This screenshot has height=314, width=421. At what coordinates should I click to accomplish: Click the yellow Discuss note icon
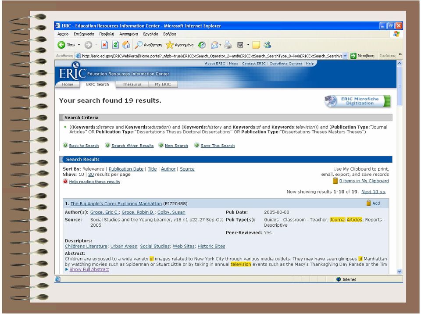tap(256, 45)
